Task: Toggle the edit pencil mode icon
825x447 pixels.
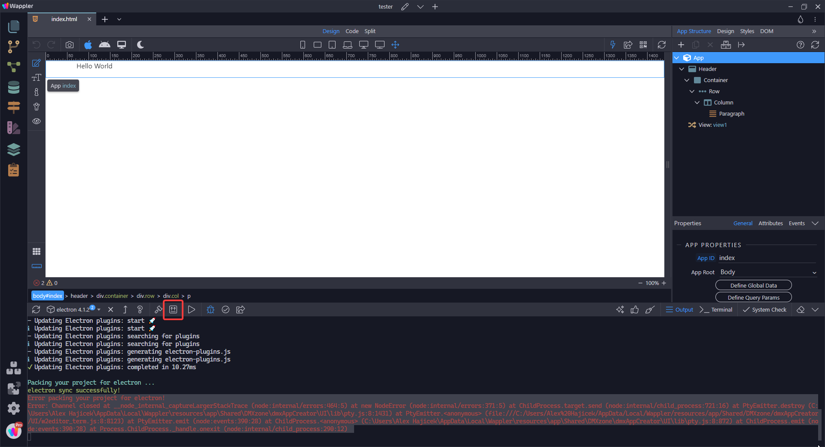Action: [37, 63]
